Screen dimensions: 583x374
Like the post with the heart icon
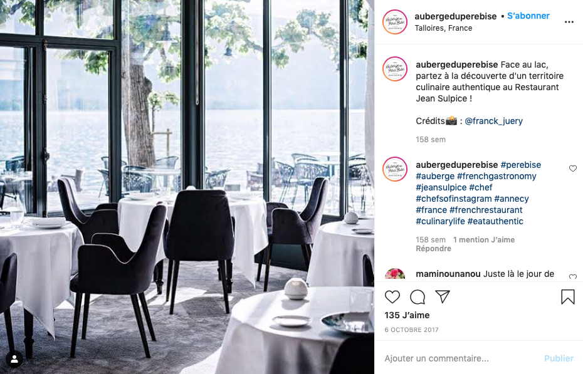[392, 297]
